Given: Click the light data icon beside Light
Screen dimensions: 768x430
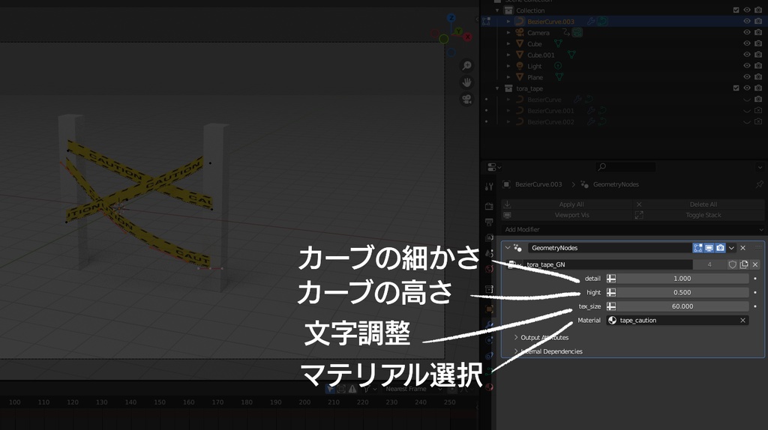Looking at the screenshot, I should pos(558,66).
